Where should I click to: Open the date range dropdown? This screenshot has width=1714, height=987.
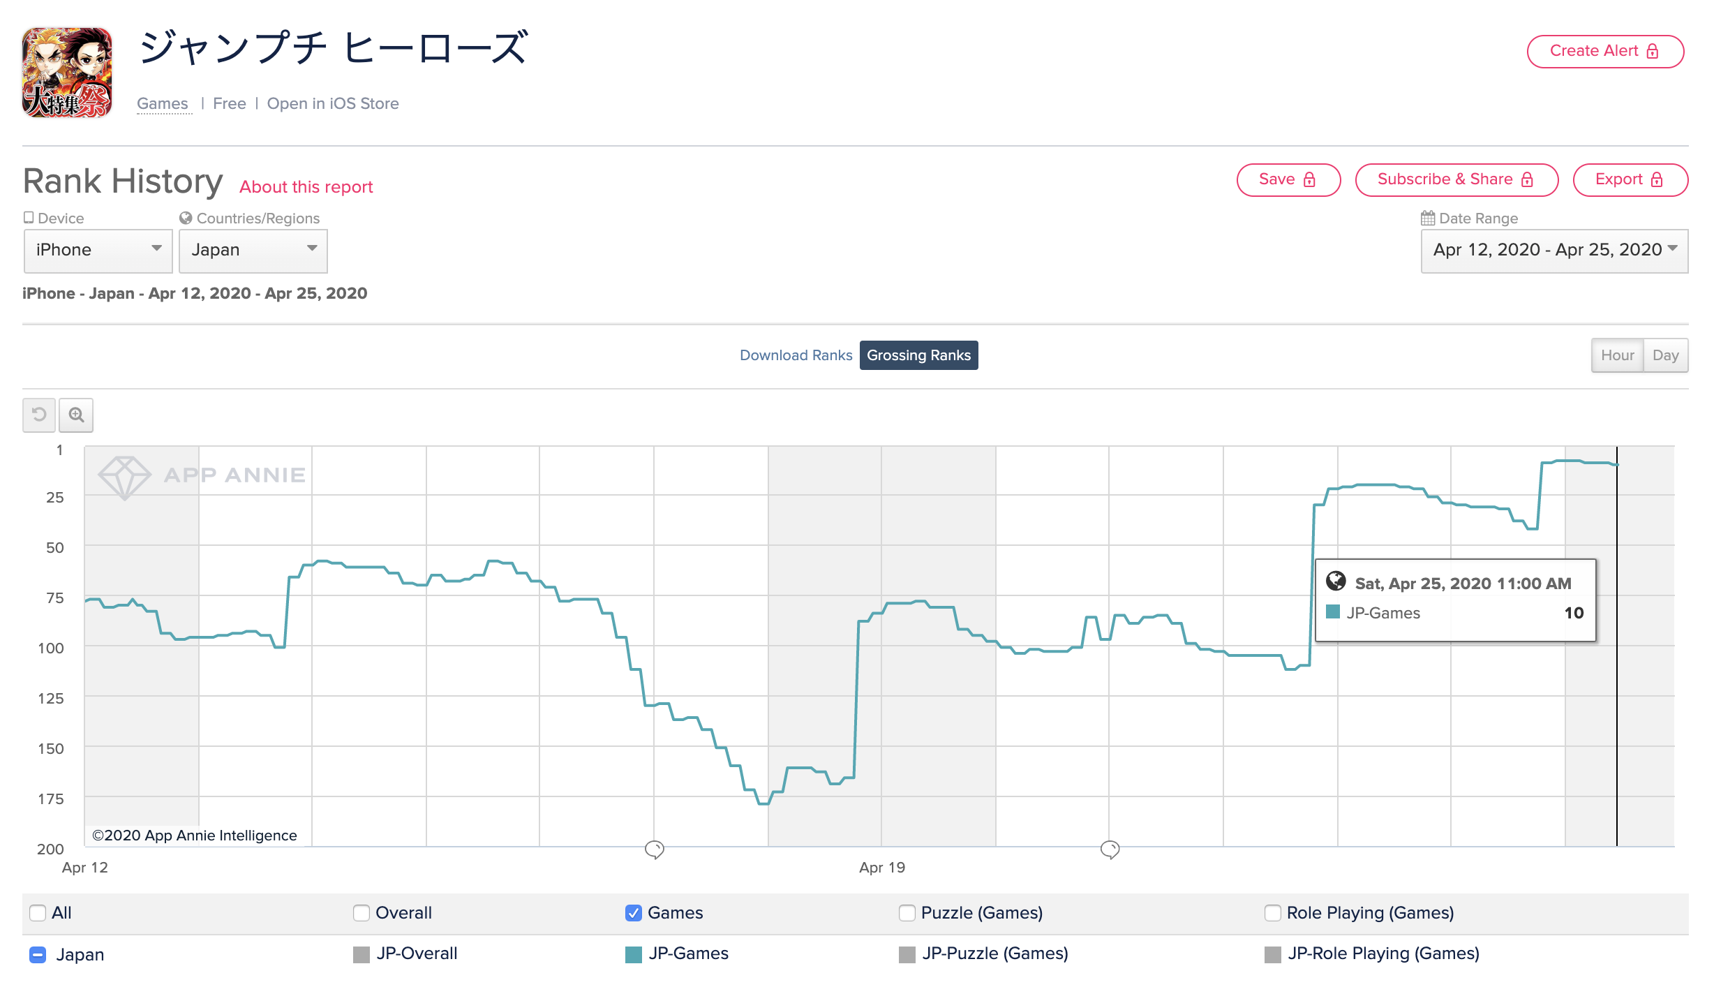pos(1554,251)
